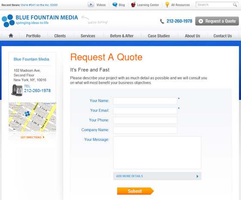This screenshot has height=200, width=241.
Task: Click the phone handset icon in header
Action: (x=162, y=21)
